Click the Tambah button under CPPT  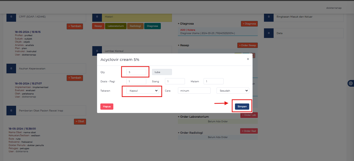75,26
